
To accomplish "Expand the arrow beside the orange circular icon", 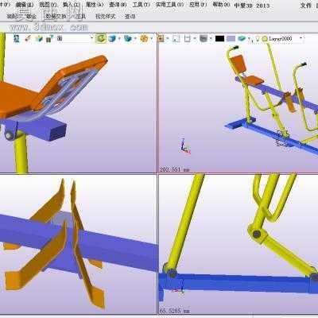I will click(151, 39).
